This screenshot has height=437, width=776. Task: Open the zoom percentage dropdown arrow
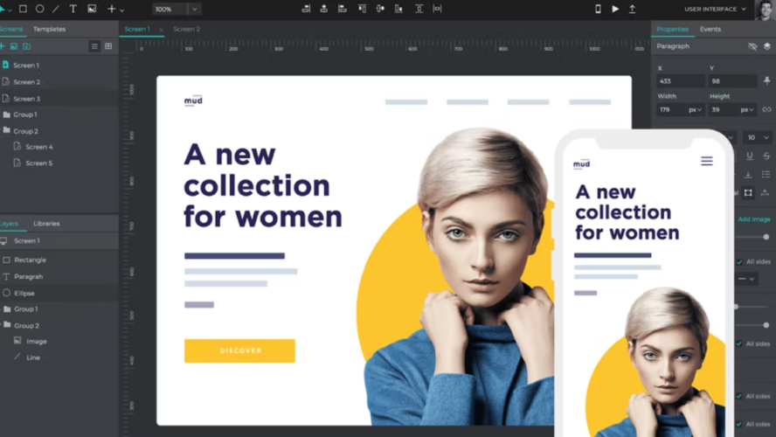(x=195, y=10)
